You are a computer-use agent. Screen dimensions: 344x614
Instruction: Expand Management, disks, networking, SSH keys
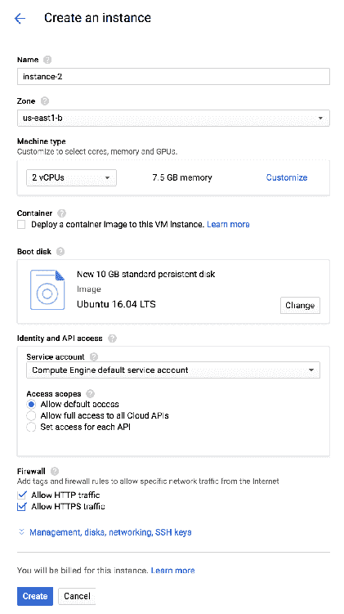[110, 532]
